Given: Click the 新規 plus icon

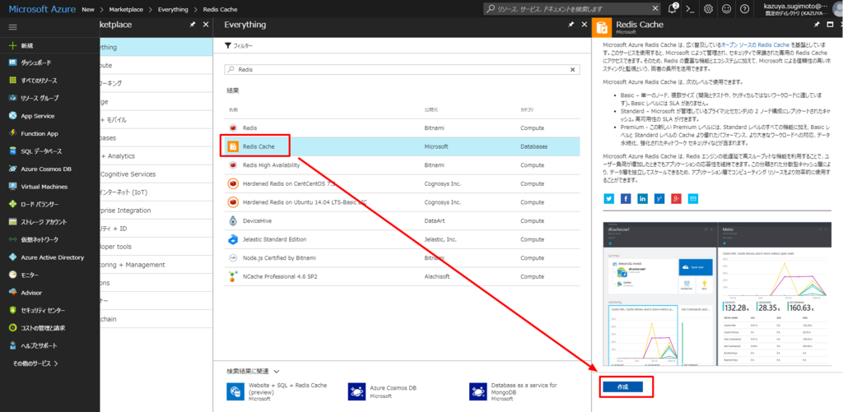Looking at the screenshot, I should [x=13, y=46].
